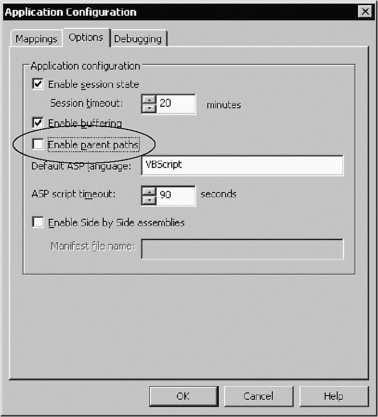This screenshot has width=378, height=417.
Task: Select the Options tab
Action: (86, 38)
